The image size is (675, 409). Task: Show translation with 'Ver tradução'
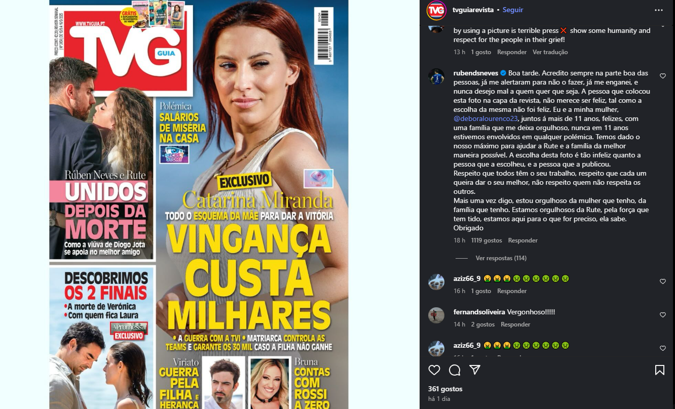coord(550,52)
